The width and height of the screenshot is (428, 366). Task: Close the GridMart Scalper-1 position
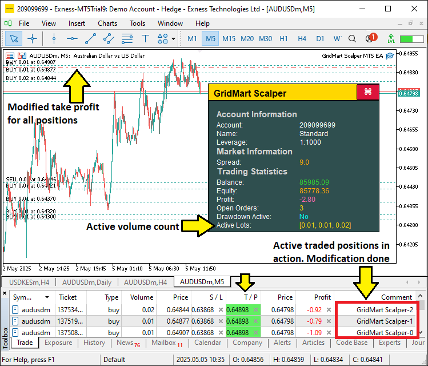pyautogui.click(x=329, y=321)
